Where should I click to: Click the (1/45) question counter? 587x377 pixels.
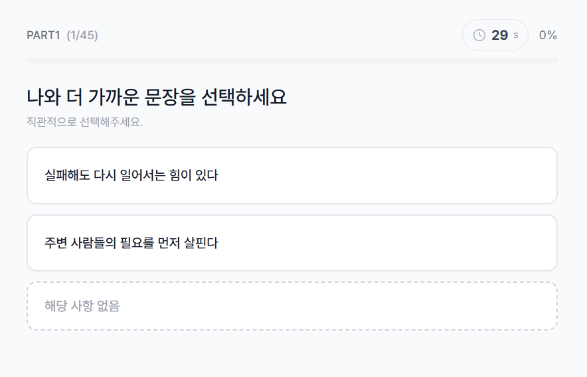[x=82, y=35]
